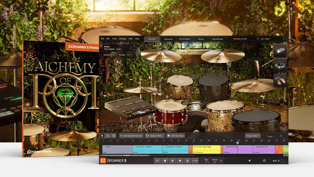The width and height of the screenshot is (314, 177).
Task: Click the timeline overview scrollbar
Action: tap(125, 155)
